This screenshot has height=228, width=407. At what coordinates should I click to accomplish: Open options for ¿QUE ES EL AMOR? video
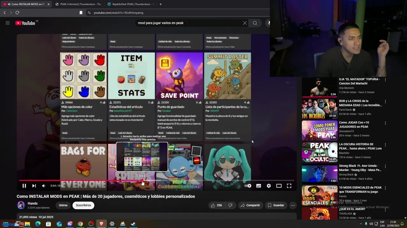pos(385,210)
